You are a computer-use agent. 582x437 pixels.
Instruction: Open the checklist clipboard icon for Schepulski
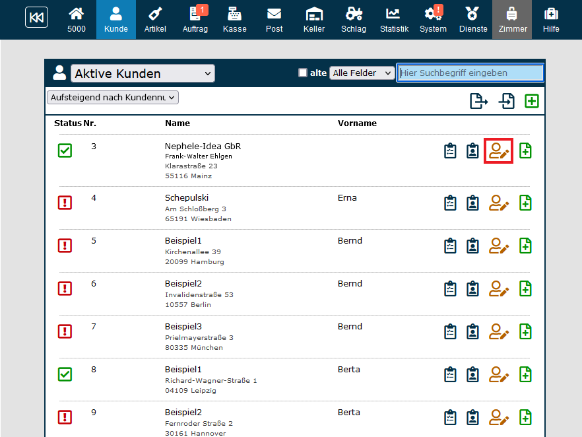click(450, 203)
